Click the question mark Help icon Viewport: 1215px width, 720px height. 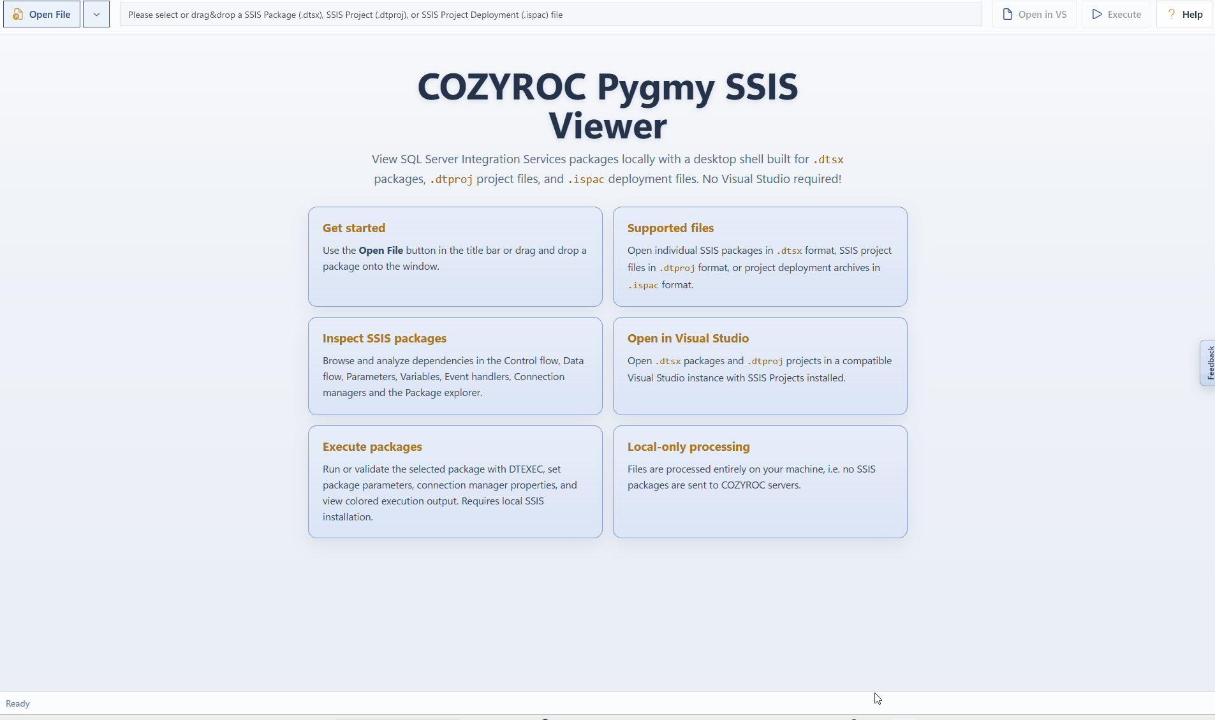[1172, 14]
